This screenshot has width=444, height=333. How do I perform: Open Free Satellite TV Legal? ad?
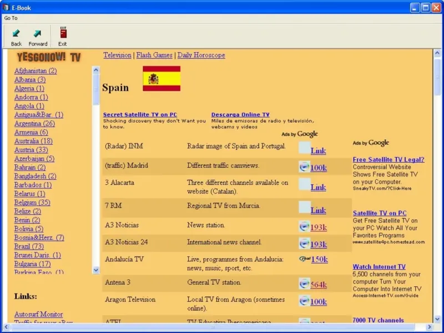(x=389, y=159)
